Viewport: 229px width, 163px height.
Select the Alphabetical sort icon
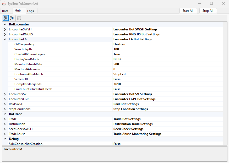click(x=12, y=18)
